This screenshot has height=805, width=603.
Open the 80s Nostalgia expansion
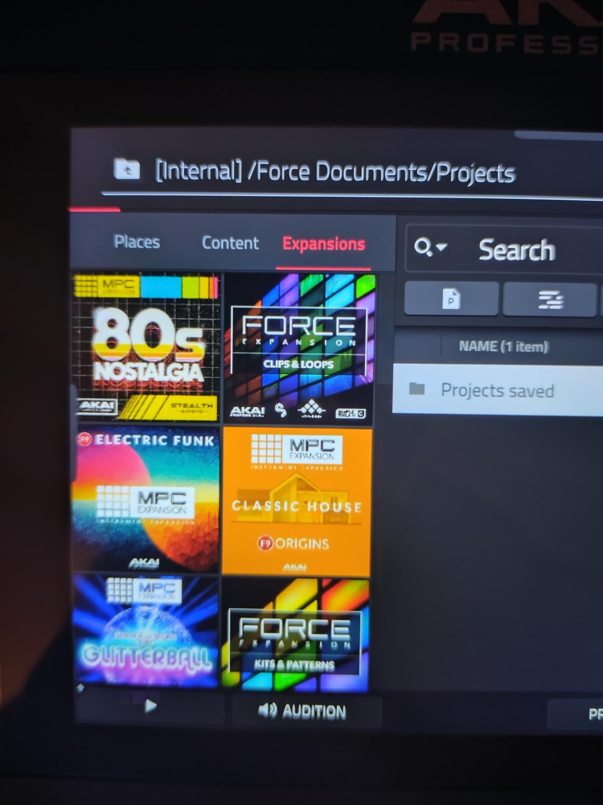(x=147, y=347)
